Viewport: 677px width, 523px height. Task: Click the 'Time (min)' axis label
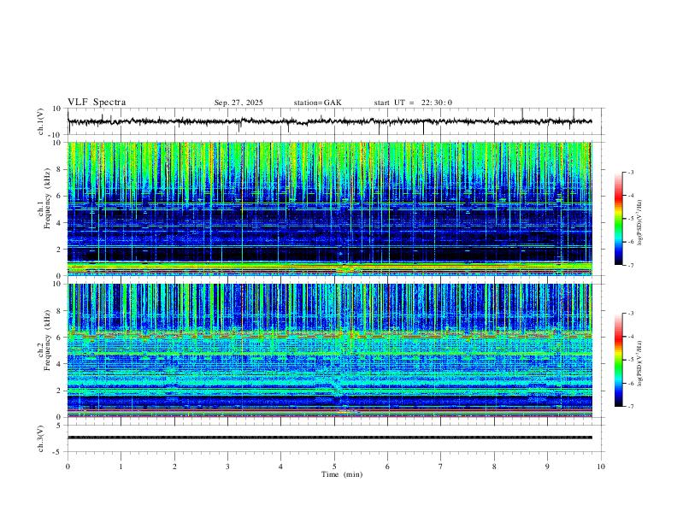click(342, 474)
